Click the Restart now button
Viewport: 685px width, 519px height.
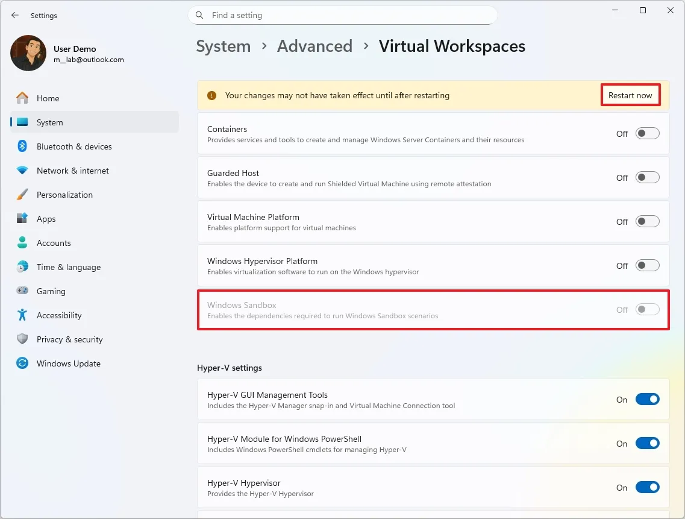[630, 95]
